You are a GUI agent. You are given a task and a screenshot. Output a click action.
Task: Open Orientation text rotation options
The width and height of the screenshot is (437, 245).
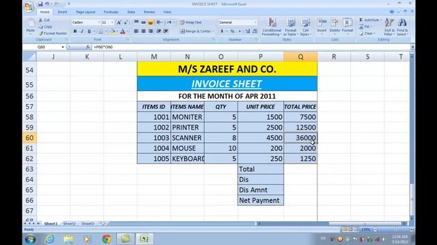pos(159,22)
